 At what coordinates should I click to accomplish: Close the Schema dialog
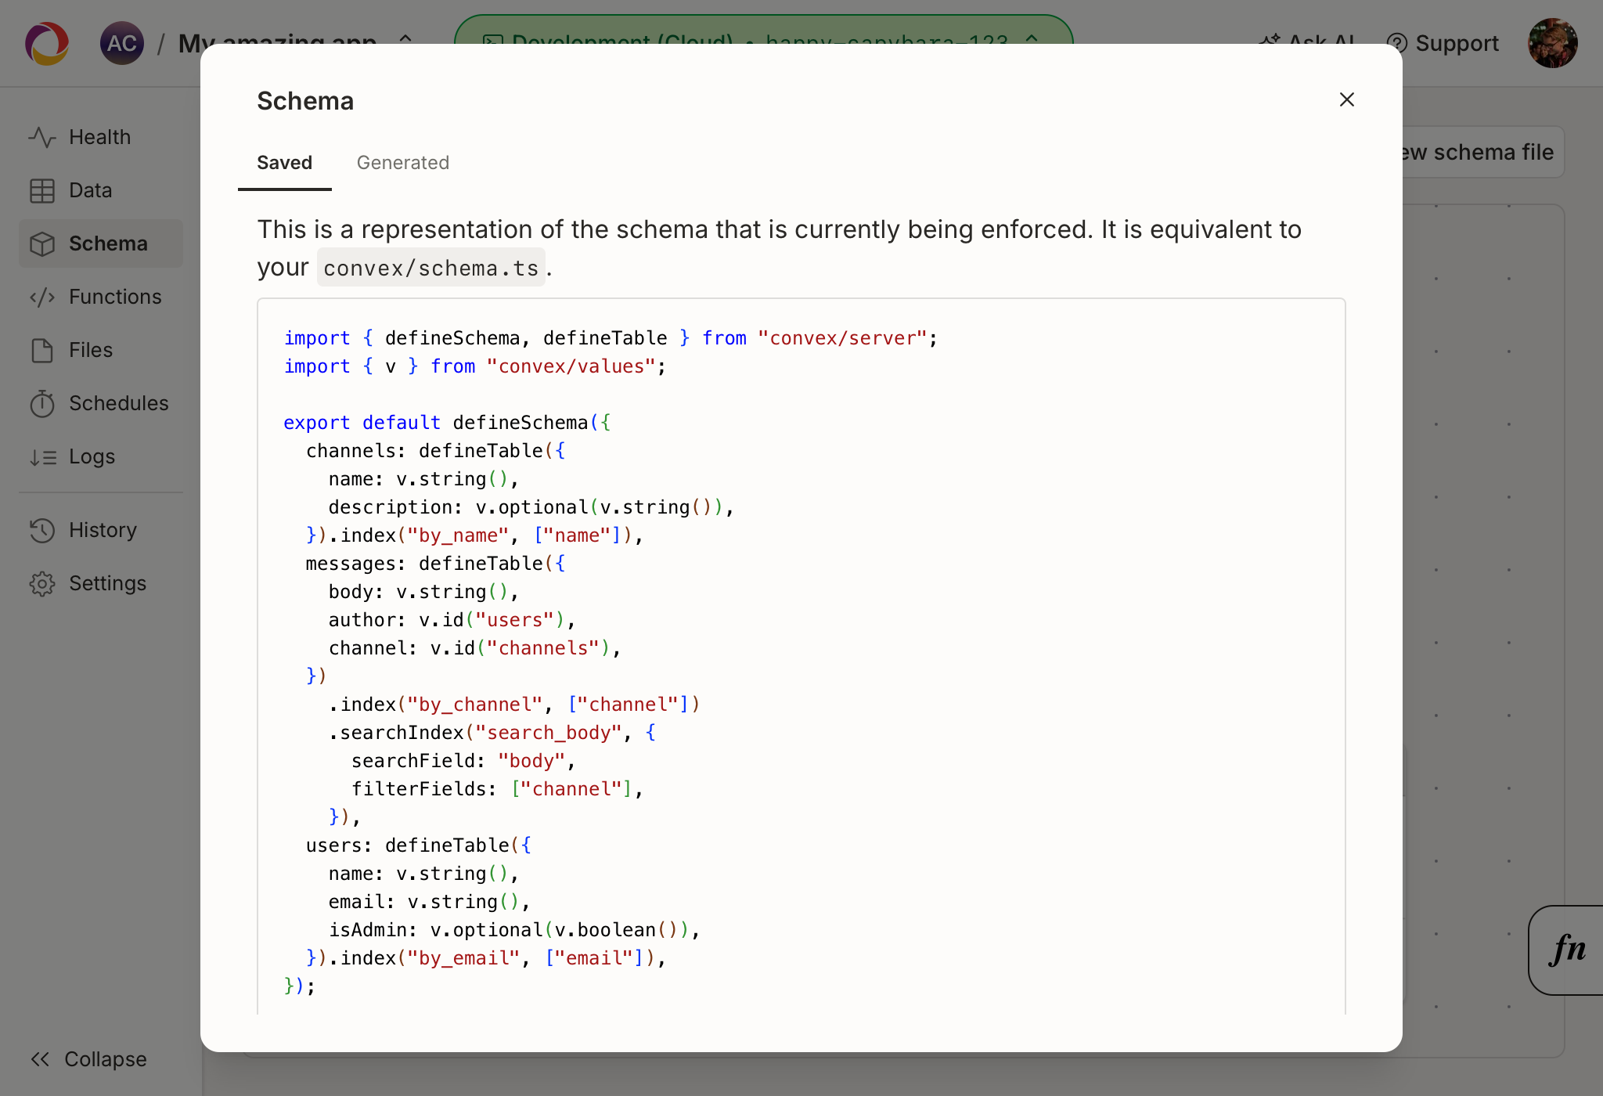[x=1346, y=99]
